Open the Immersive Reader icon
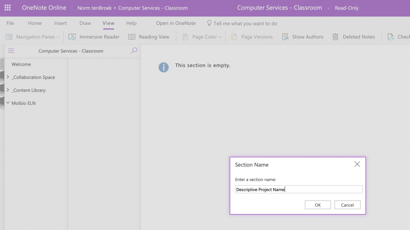Viewport: 410px width, 230px height. 72,37
